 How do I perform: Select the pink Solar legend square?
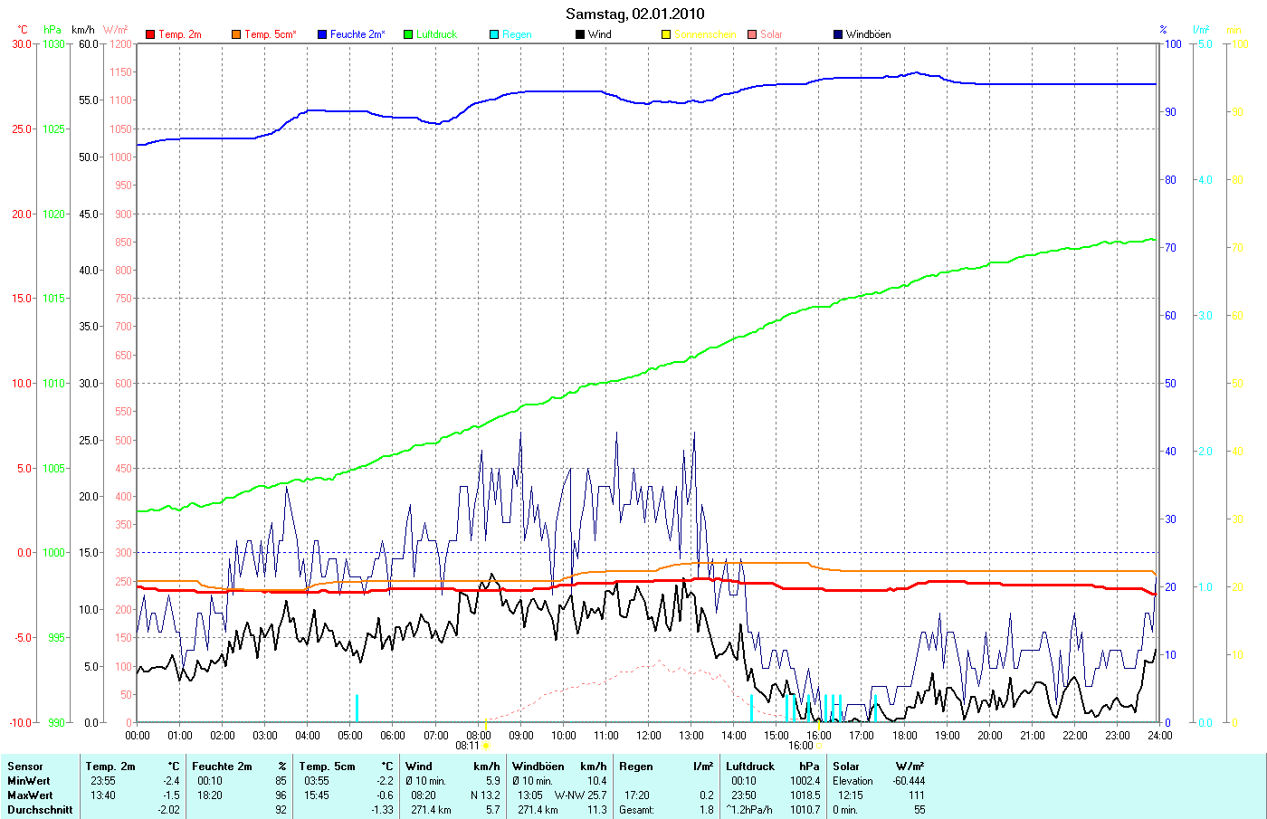pos(752,34)
